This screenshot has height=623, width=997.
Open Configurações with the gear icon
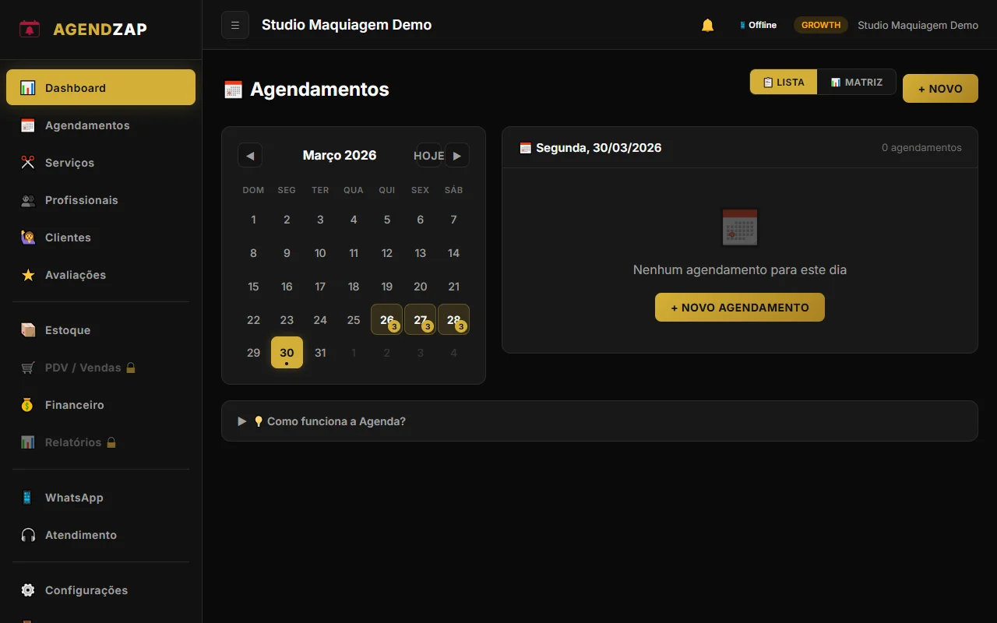[x=86, y=590]
